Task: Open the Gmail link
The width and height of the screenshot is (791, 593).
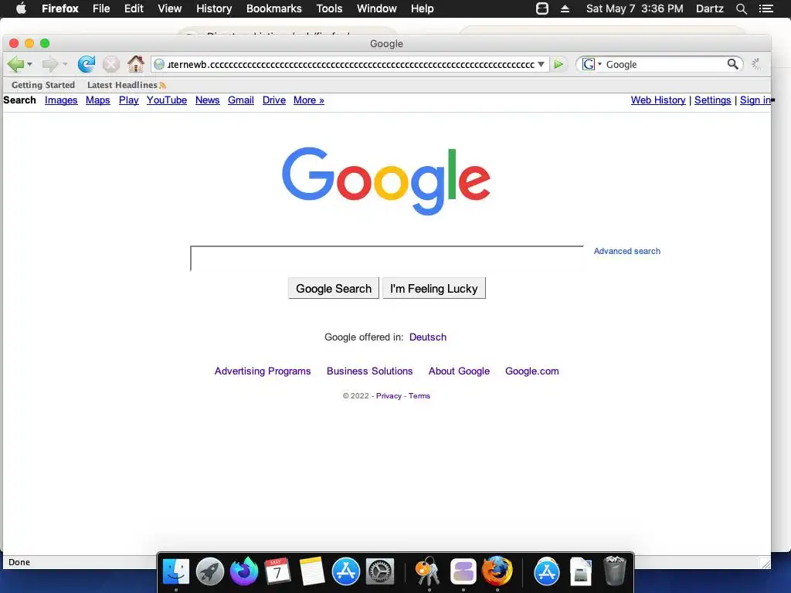Action: [x=241, y=100]
